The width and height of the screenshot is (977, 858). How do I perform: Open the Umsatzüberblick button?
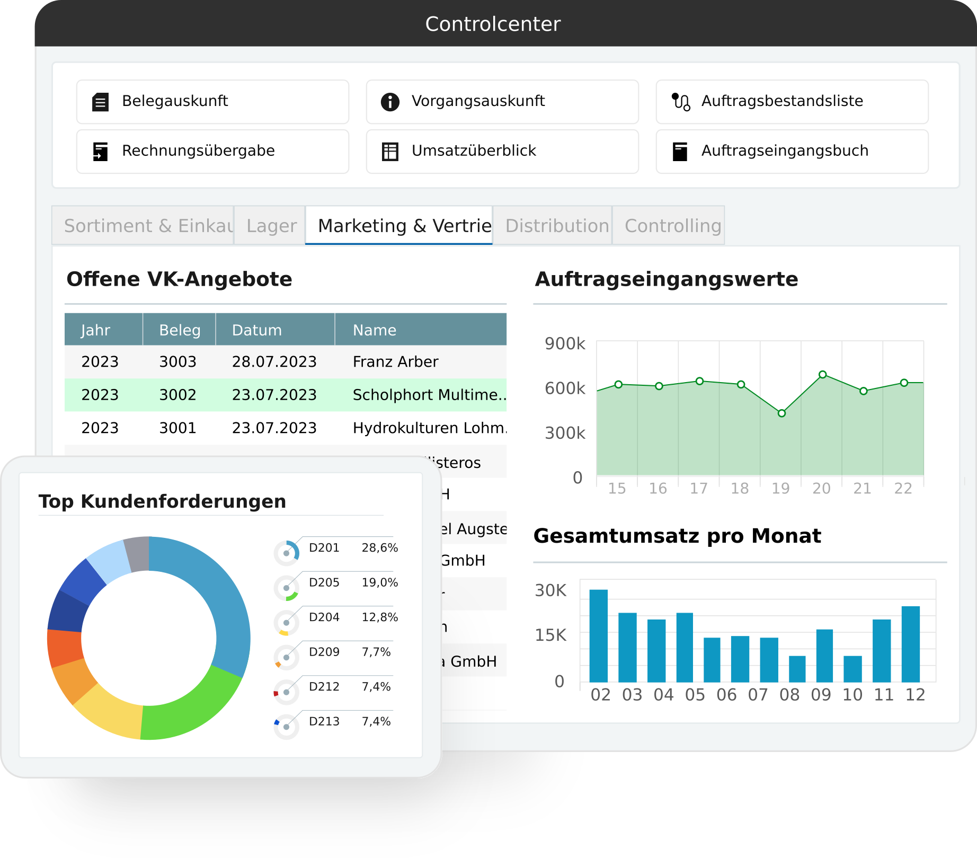pyautogui.click(x=502, y=152)
